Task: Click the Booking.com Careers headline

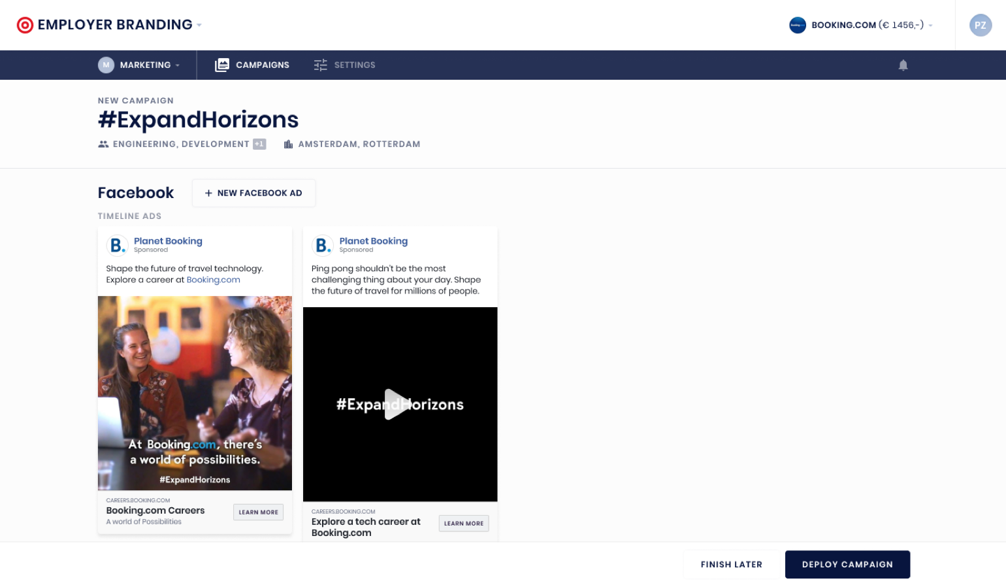Action: click(x=155, y=511)
